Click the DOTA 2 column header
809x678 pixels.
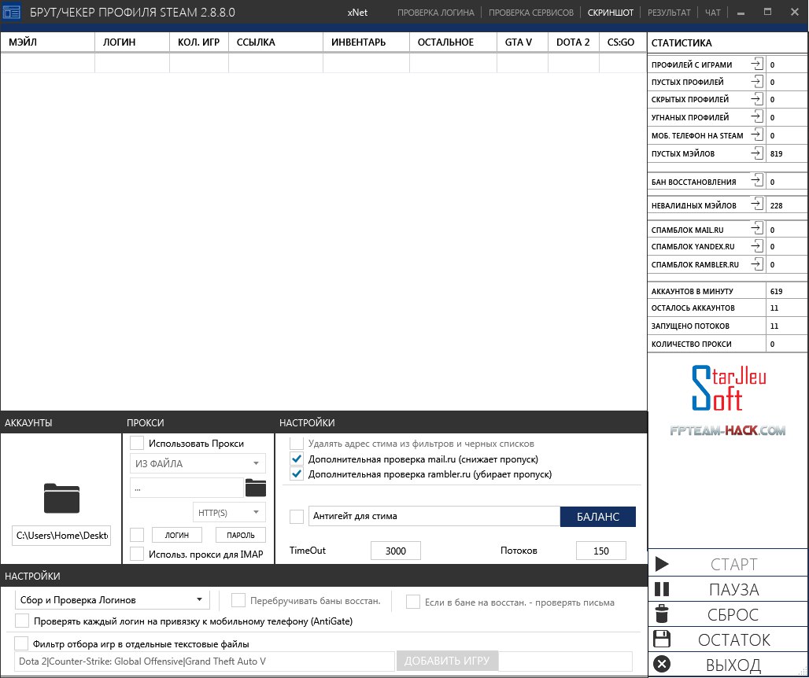573,42
